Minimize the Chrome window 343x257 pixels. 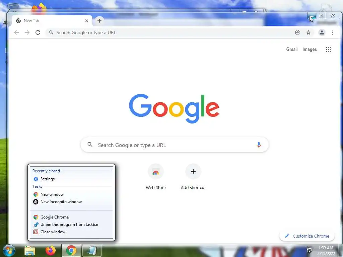click(x=312, y=16)
